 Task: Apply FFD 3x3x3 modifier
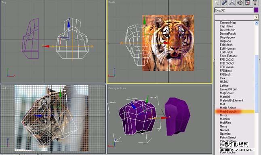click(x=227, y=63)
